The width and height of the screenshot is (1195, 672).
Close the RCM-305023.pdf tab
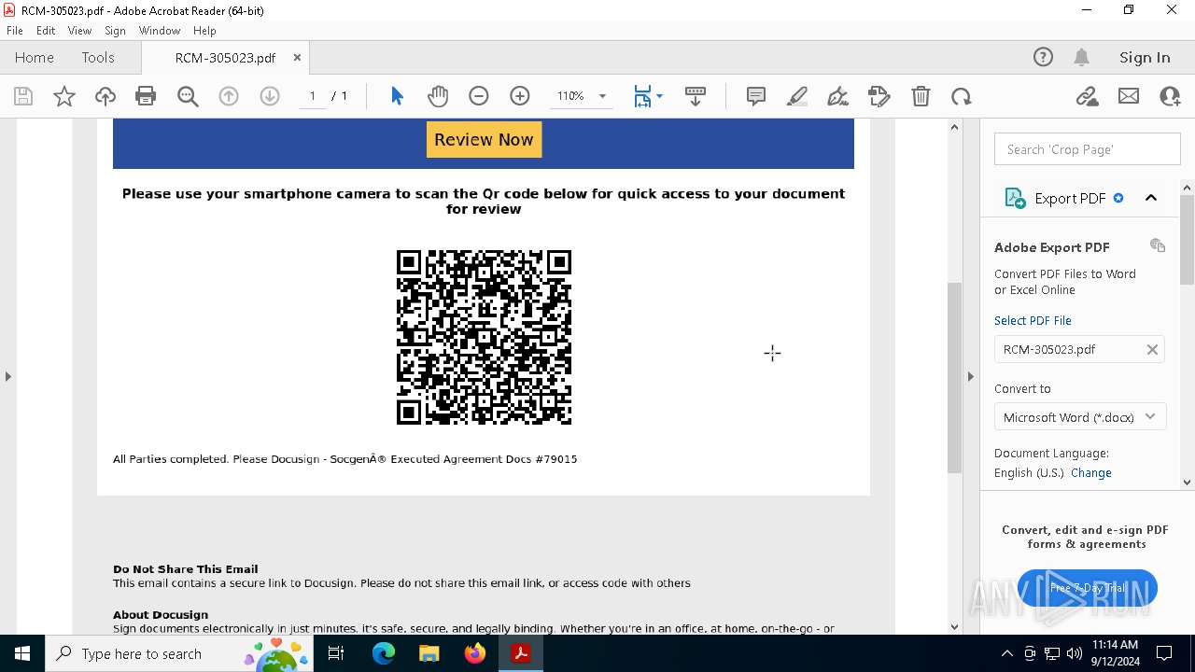[x=297, y=57]
